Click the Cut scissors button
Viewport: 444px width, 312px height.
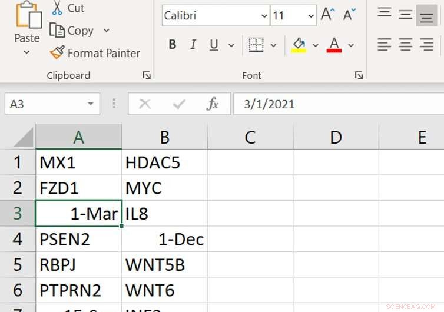(x=68, y=8)
